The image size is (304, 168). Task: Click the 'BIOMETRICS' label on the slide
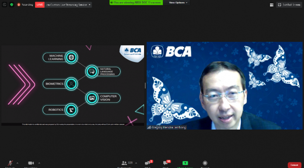(55, 84)
